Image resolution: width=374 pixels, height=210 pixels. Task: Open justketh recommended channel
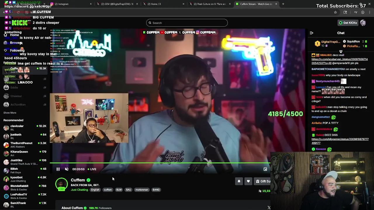(25, 136)
